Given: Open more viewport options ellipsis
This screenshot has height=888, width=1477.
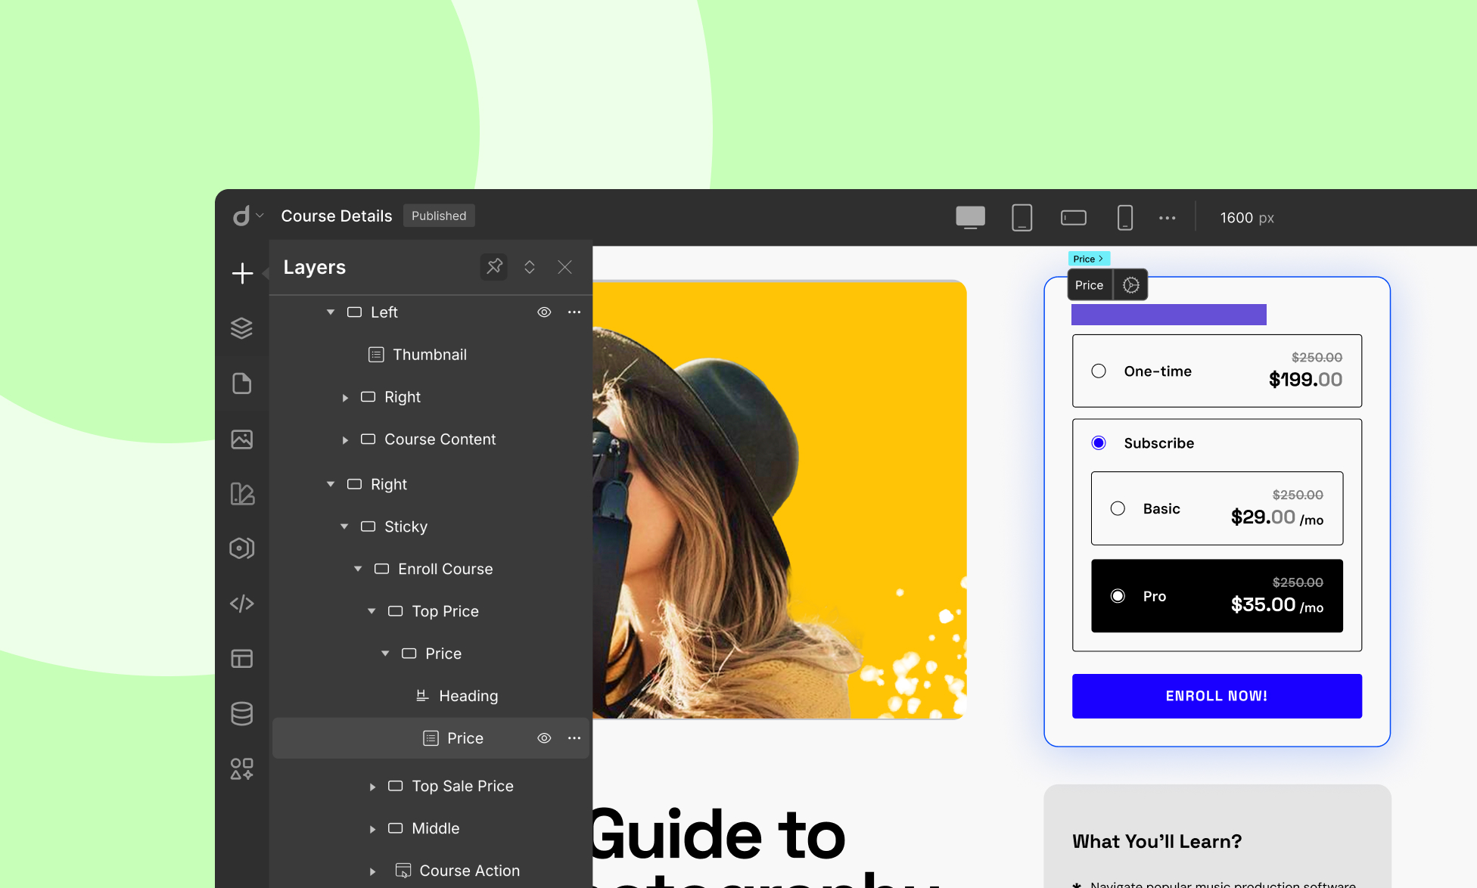Looking at the screenshot, I should coord(1168,218).
